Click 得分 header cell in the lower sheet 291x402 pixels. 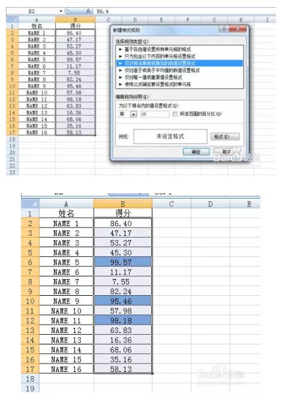point(123,214)
